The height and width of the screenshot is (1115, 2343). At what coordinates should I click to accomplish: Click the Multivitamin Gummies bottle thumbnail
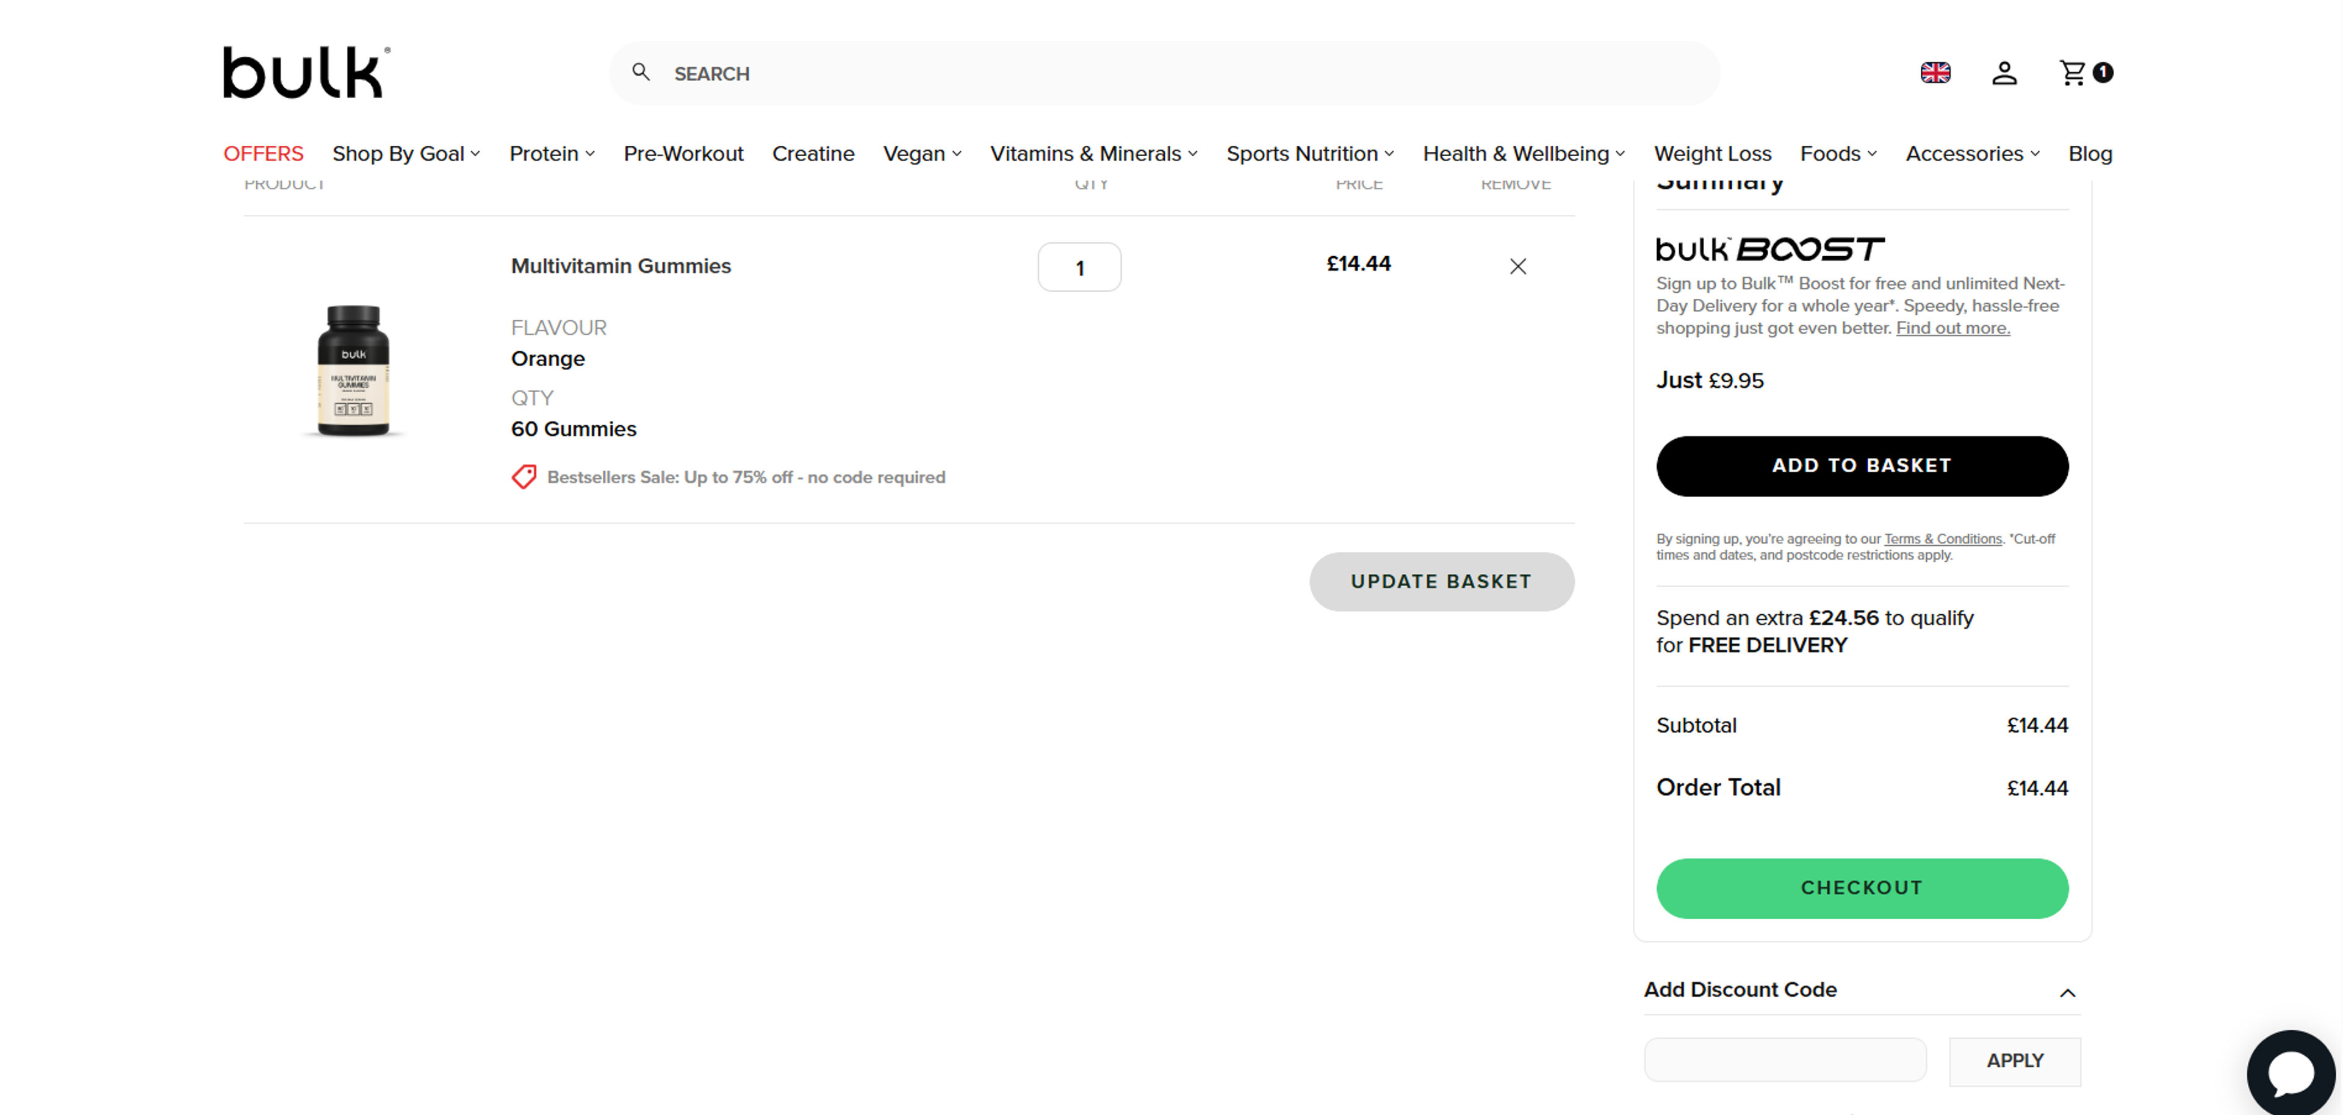(x=353, y=371)
